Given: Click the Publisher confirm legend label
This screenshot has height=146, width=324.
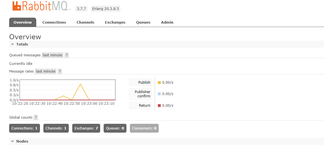Looking at the screenshot, I should (140, 94).
